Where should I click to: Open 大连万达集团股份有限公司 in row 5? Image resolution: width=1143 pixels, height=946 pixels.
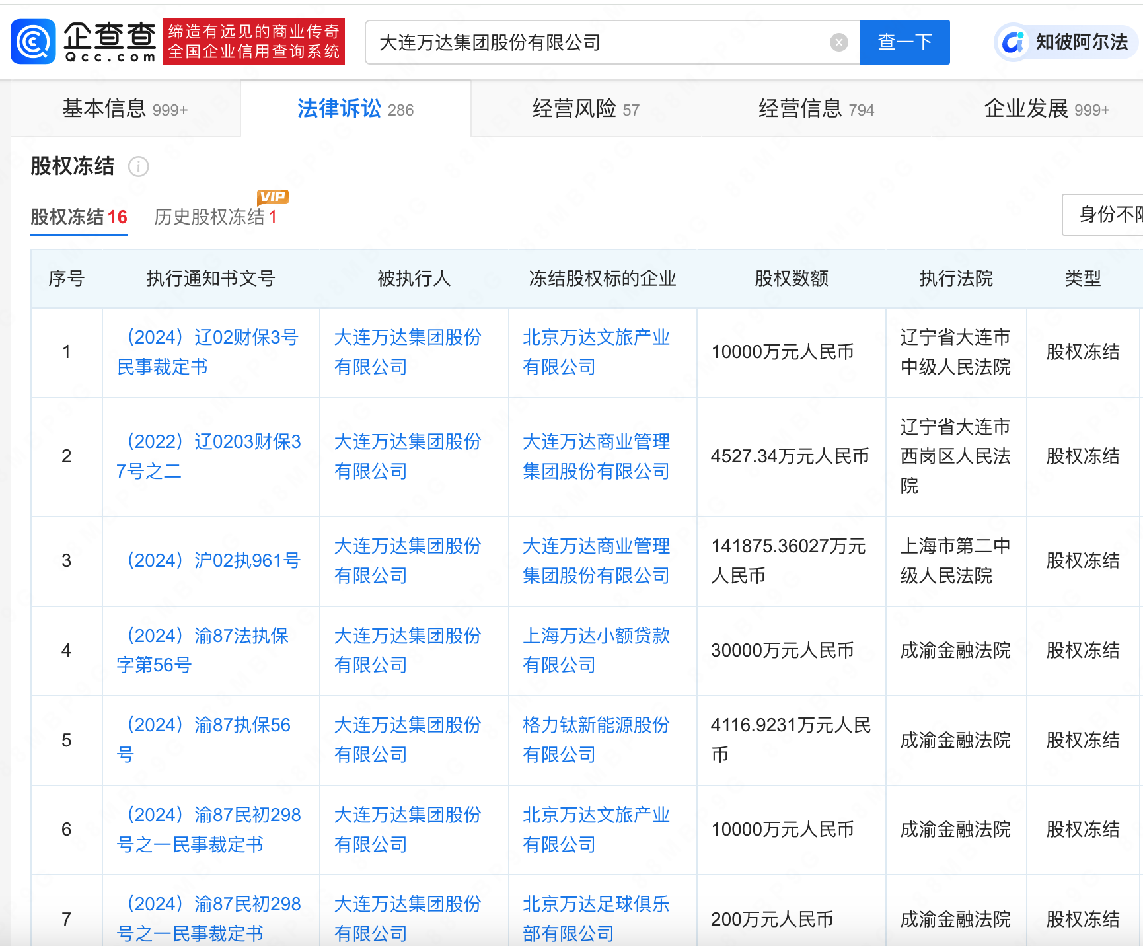(x=408, y=740)
